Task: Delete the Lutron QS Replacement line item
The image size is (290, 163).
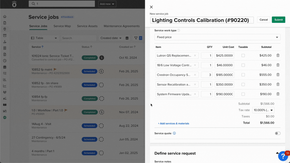Action: point(278,55)
